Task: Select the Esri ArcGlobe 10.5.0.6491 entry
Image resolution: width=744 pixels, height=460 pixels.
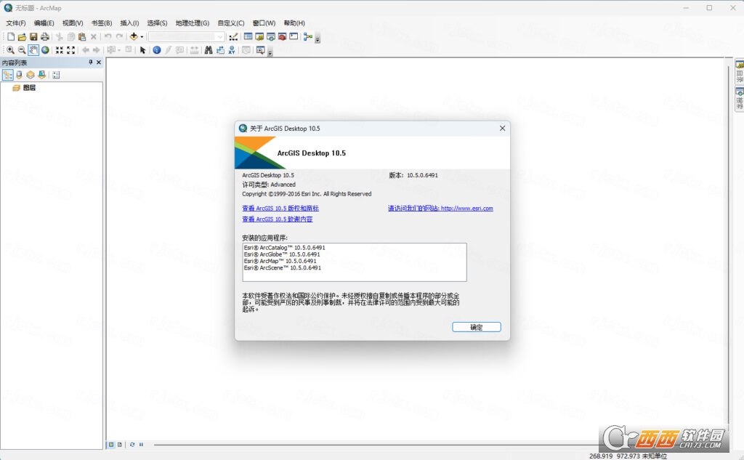Action: 282,254
